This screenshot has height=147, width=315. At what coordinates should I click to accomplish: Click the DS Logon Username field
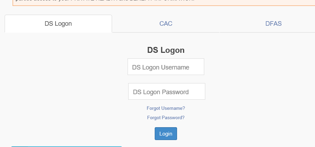(166, 67)
